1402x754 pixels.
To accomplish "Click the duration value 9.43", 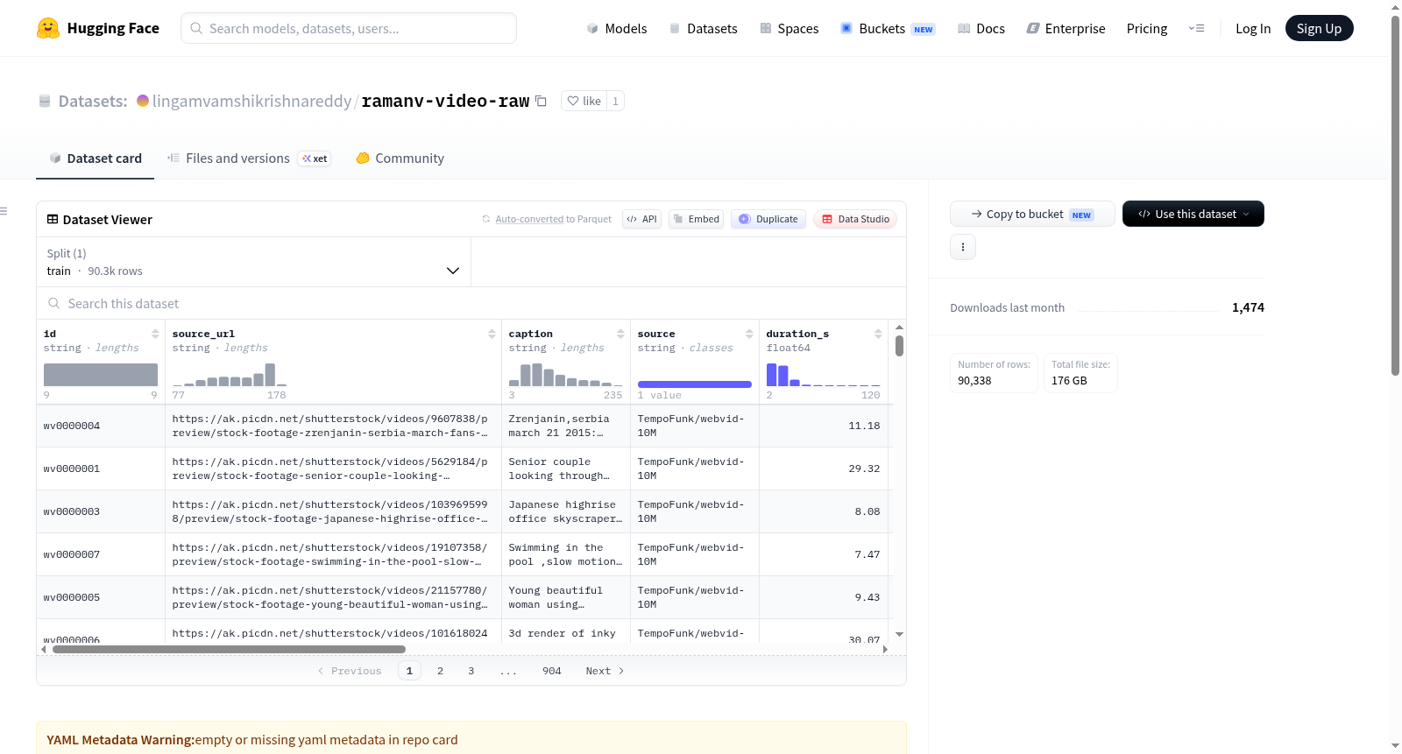I will pos(867,597).
